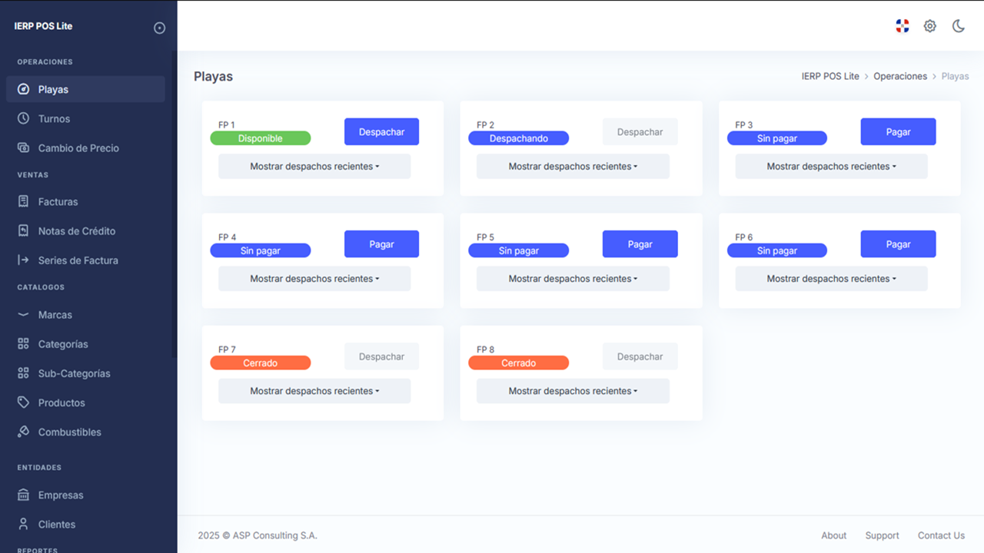The width and height of the screenshot is (984, 553).
Task: Open recent dispatches dropdown for FP 8
Action: pos(573,391)
